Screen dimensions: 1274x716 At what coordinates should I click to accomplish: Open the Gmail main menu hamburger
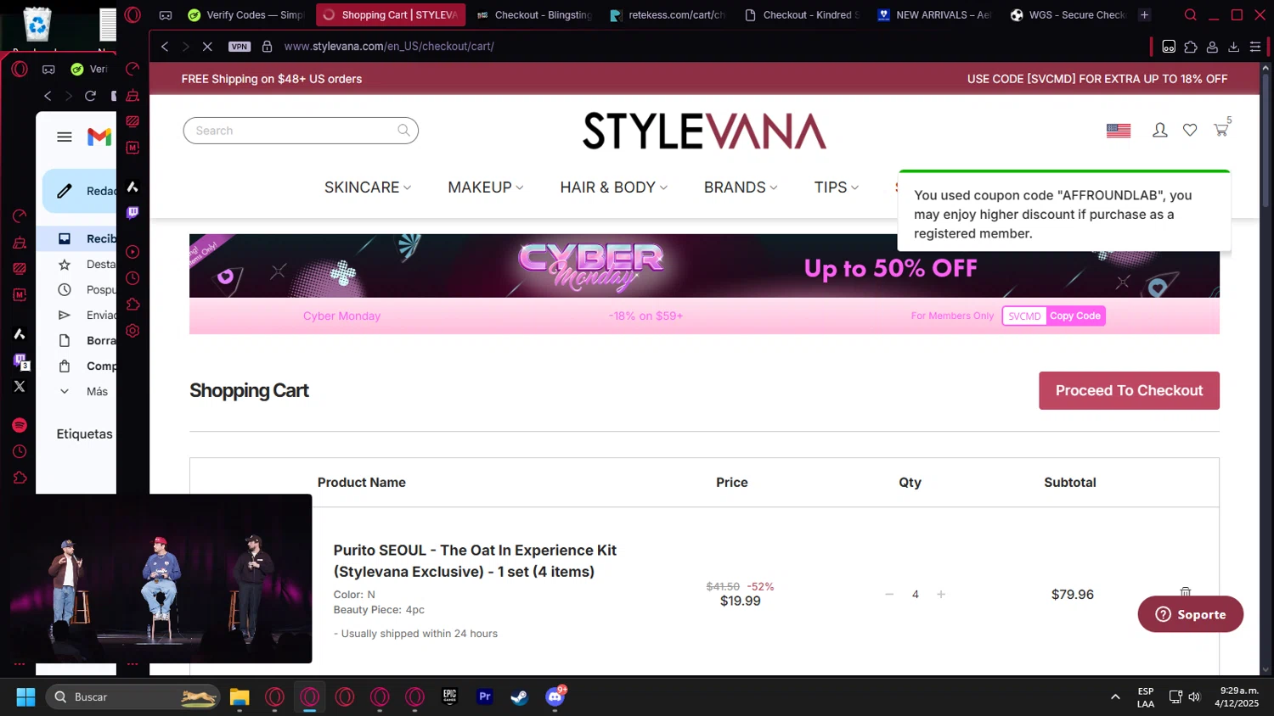pyautogui.click(x=65, y=137)
